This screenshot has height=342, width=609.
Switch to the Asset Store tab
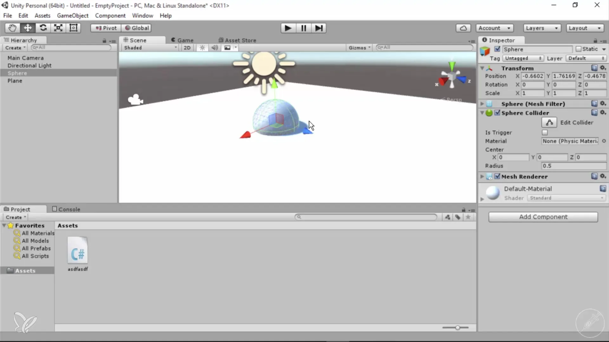(x=237, y=40)
